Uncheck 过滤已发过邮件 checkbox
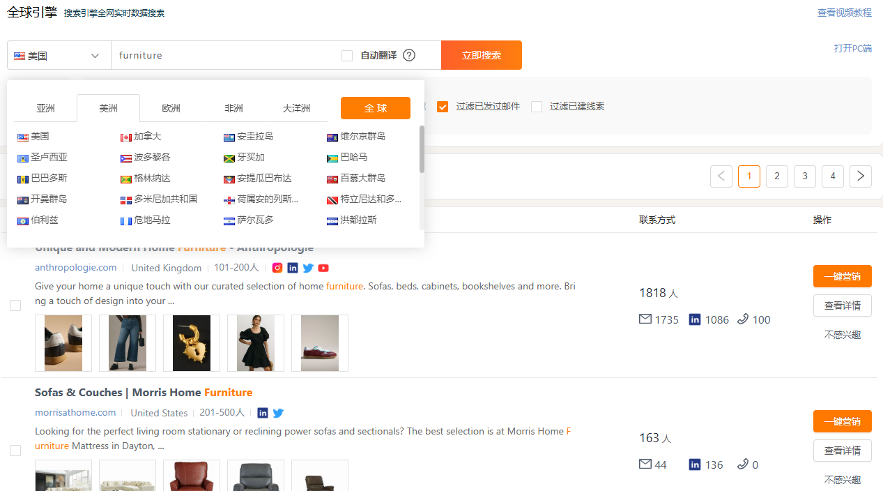The width and height of the screenshot is (883, 491). [x=442, y=107]
